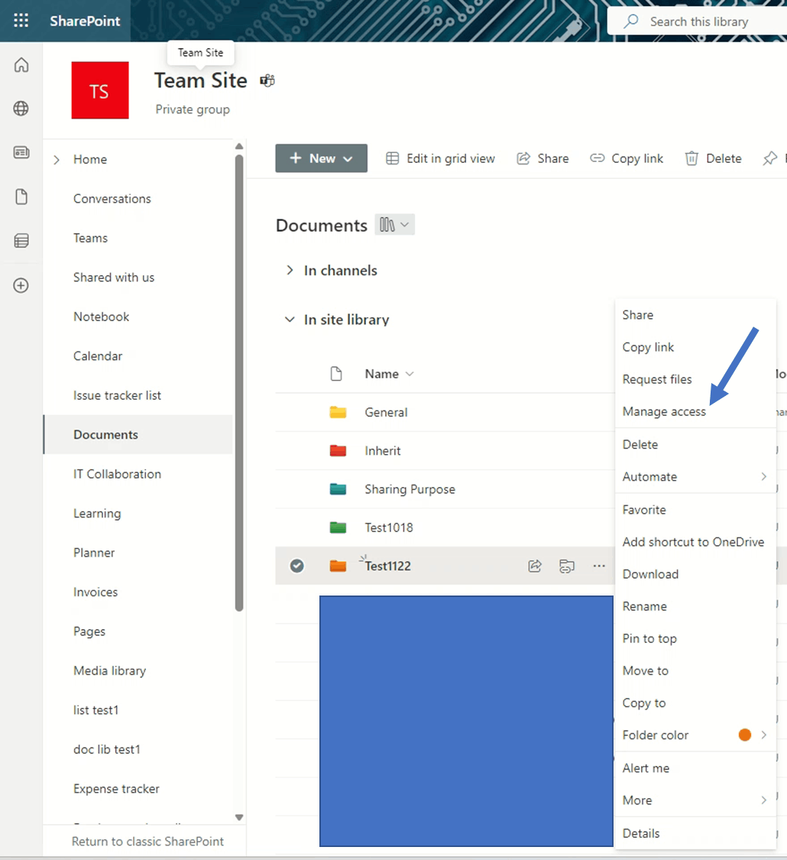Click the red Inherit folder icon

pos(338,450)
